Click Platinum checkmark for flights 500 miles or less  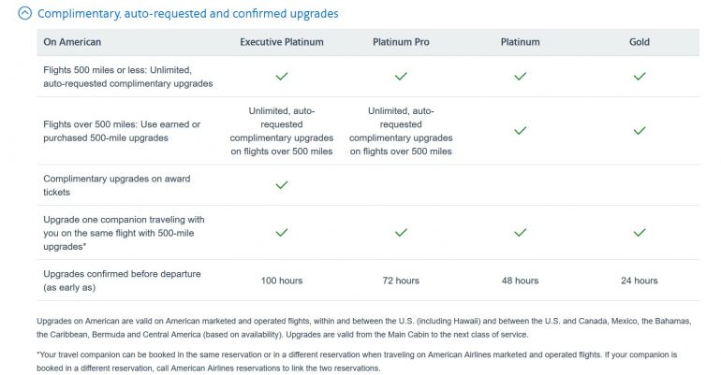pyautogui.click(x=520, y=77)
